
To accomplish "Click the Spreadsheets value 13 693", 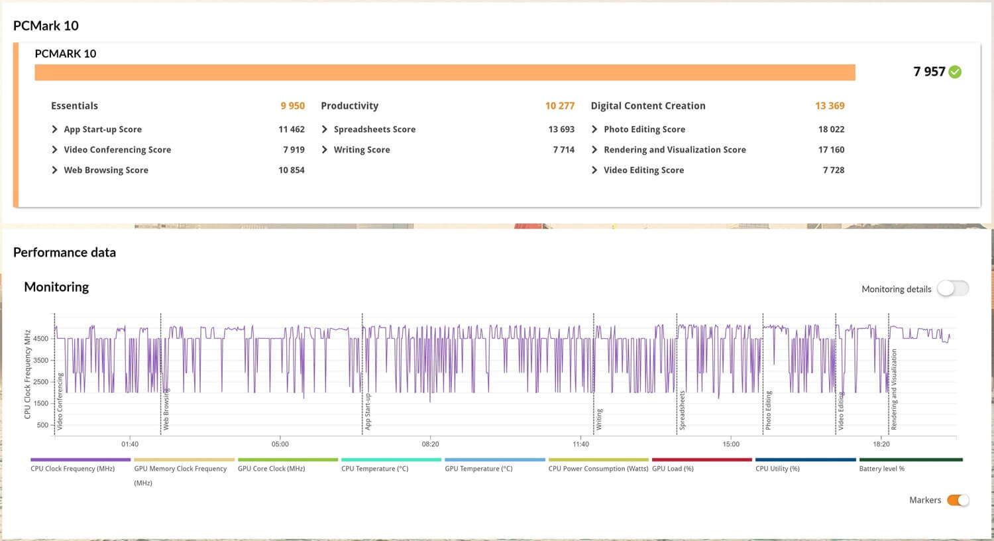I will point(561,129).
